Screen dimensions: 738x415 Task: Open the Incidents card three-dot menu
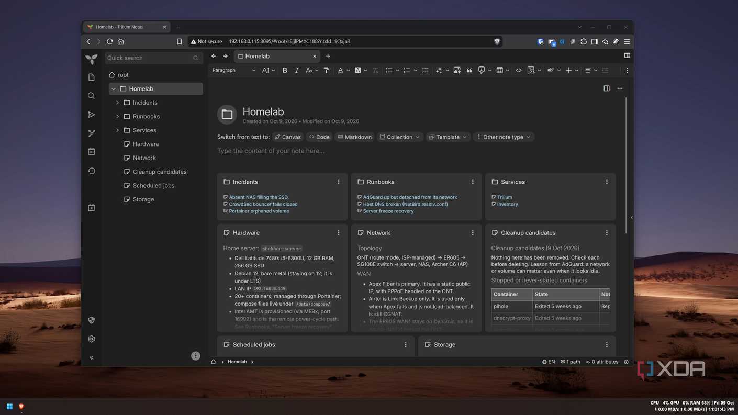[339, 182]
